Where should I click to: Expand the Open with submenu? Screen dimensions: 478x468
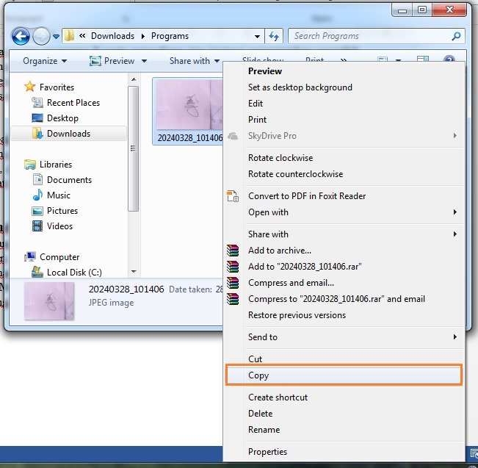[455, 212]
